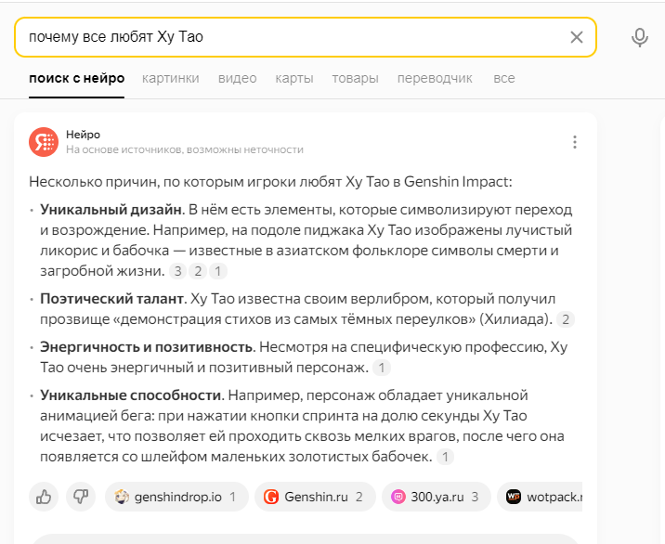Activate voice search microphone icon
The height and width of the screenshot is (544, 665).
[x=639, y=38]
